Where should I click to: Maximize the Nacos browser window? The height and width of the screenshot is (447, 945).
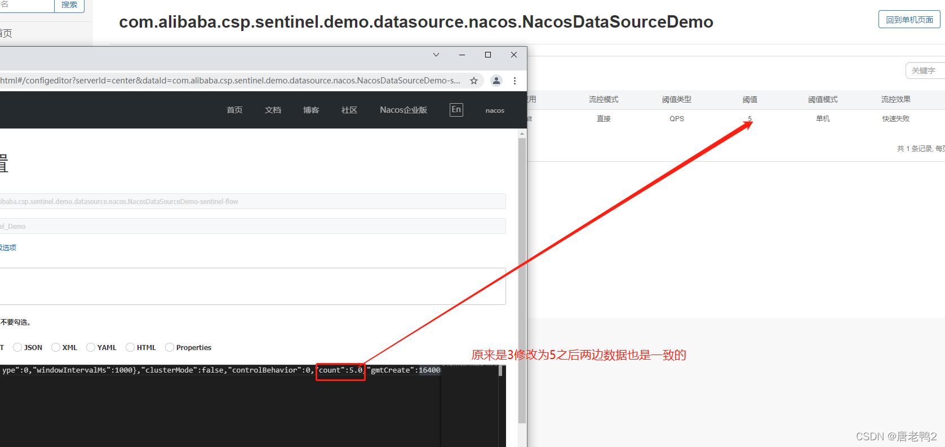488,55
